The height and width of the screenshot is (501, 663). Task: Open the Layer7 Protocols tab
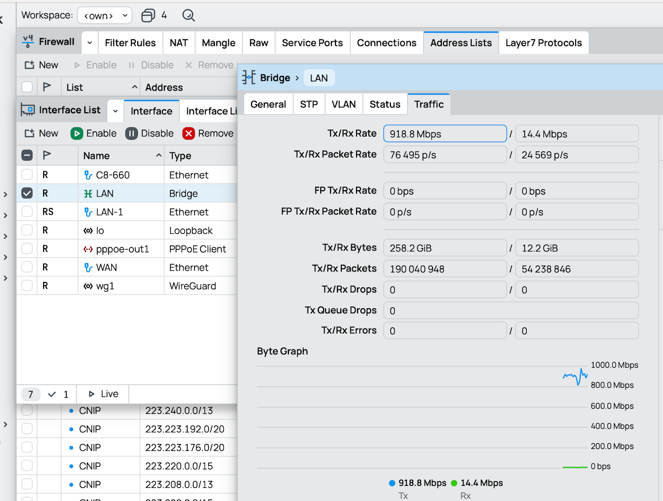pos(544,43)
